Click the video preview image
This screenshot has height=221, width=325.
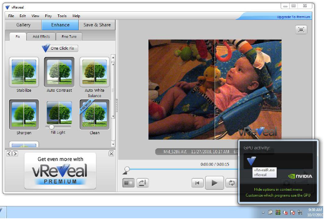pyautogui.click(x=215, y=89)
